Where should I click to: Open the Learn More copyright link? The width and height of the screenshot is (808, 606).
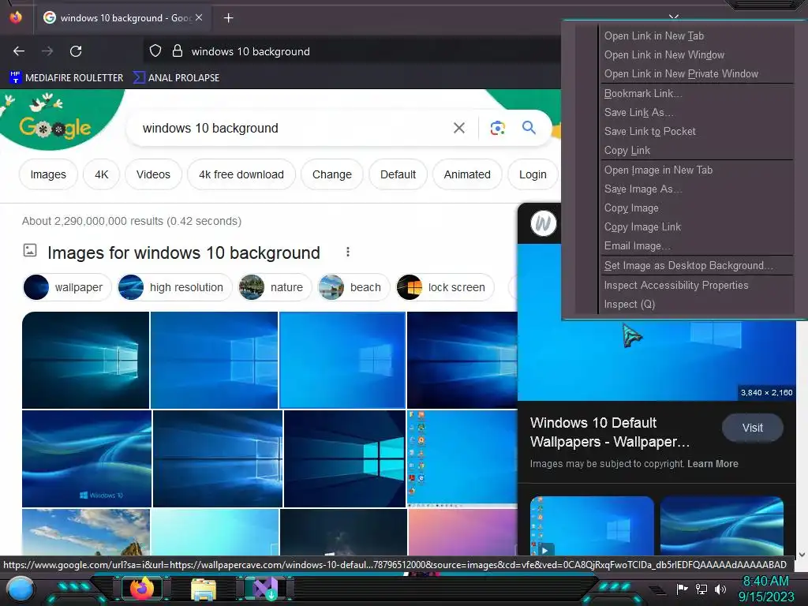[713, 464]
